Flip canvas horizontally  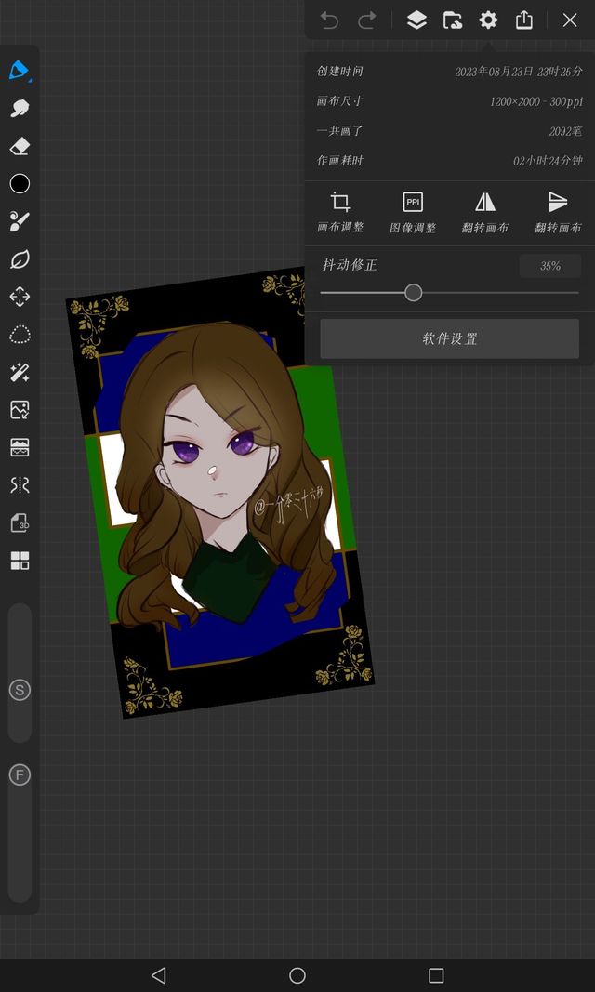[485, 212]
